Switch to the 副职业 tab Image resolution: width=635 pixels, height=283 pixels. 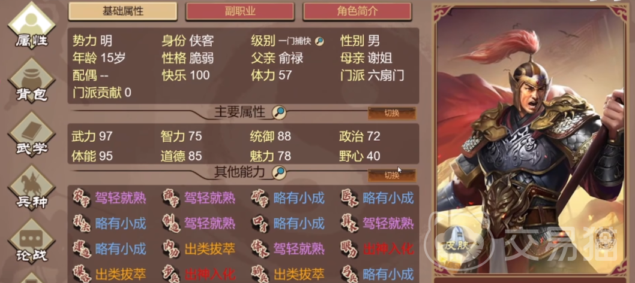point(239,11)
